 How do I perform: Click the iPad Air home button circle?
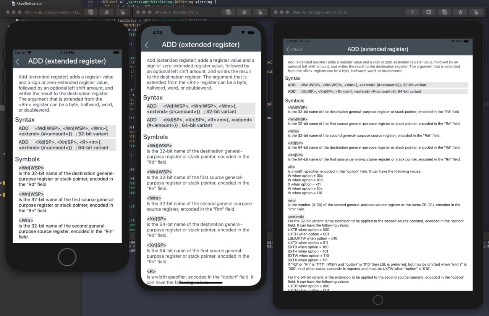point(377,300)
